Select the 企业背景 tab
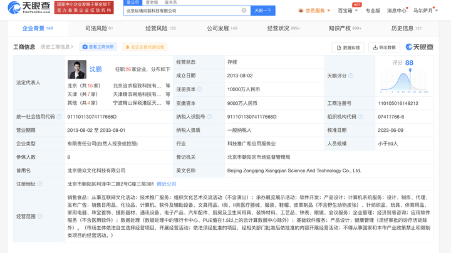451x253 pixels. coord(38,28)
